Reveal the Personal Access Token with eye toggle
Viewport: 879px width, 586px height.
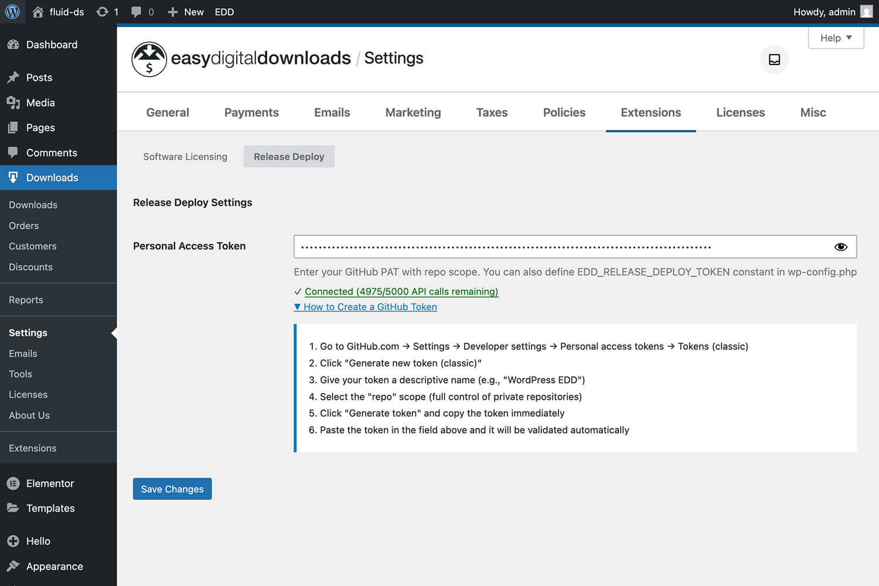coord(841,246)
